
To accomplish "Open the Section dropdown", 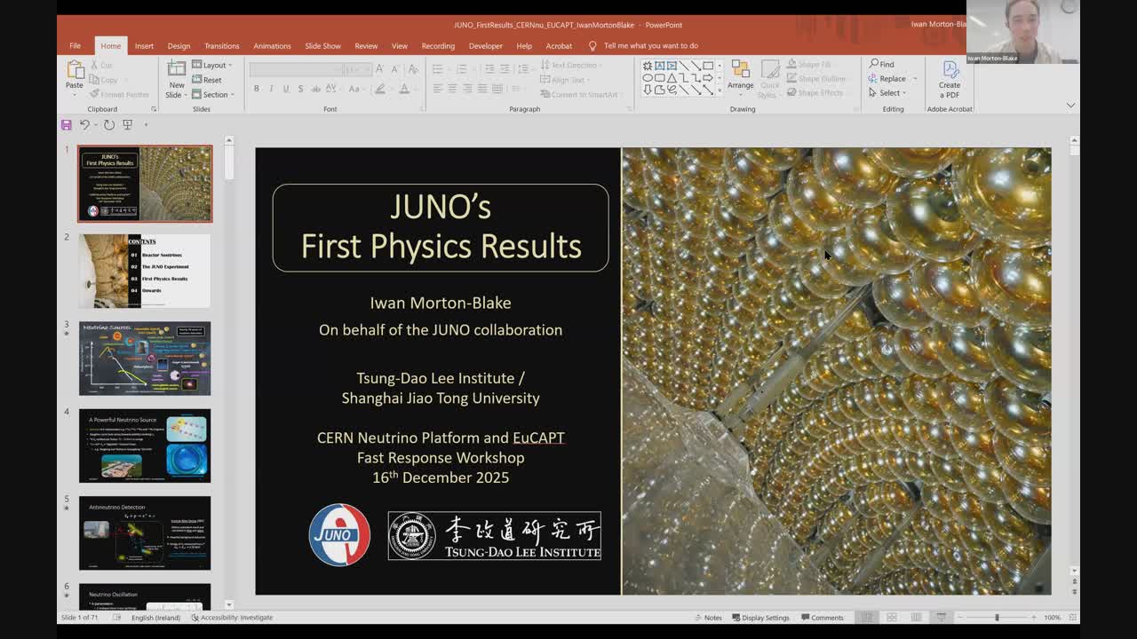I will pyautogui.click(x=215, y=94).
